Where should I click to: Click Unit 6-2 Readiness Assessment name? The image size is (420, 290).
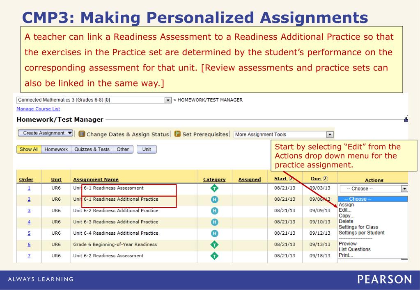(x=108, y=256)
